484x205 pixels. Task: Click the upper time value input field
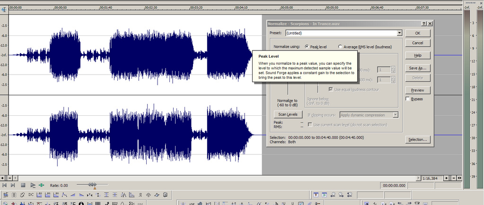(384, 70)
